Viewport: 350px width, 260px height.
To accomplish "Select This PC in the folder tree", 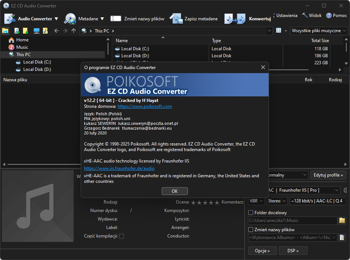I will point(23,55).
